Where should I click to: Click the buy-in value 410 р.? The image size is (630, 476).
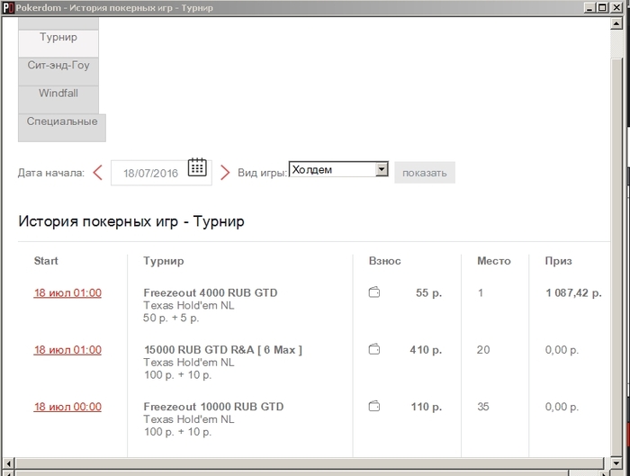[x=426, y=350]
